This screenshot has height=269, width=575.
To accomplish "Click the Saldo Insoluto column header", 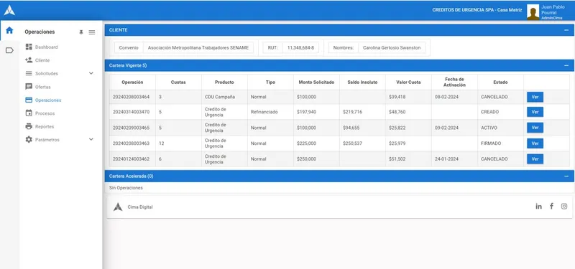I will [x=362, y=82].
